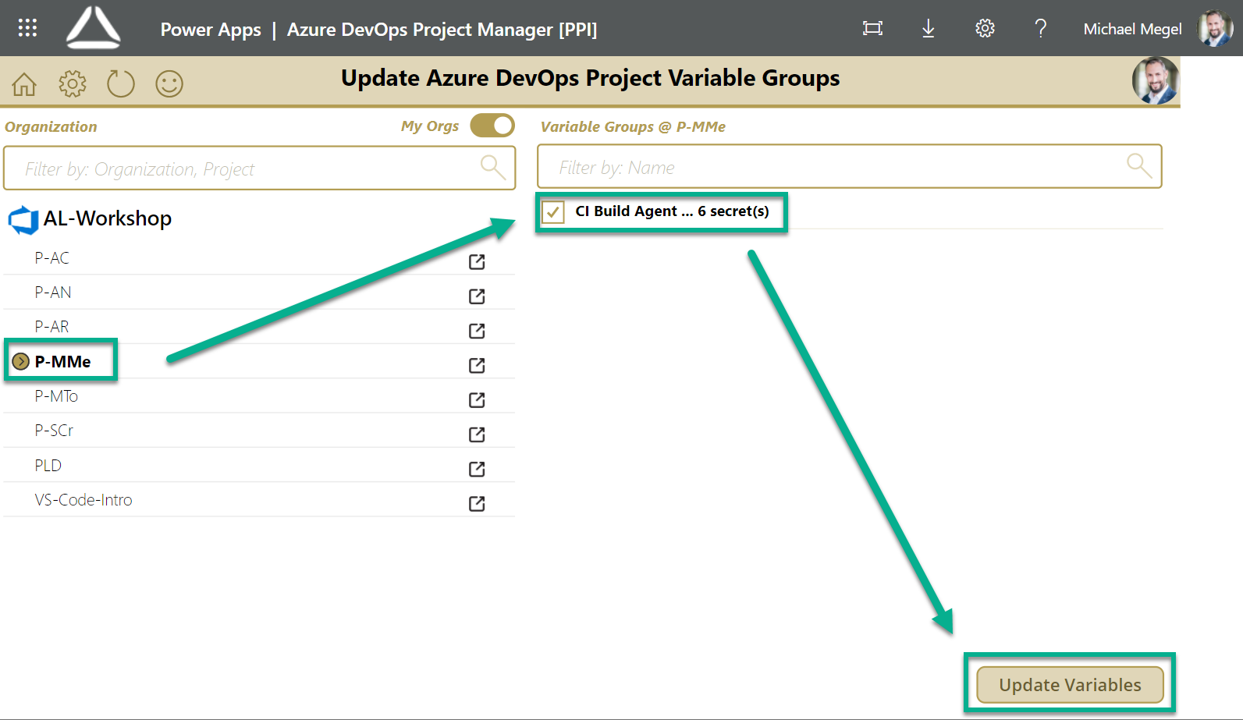Open P-AC in external link
Image resolution: width=1243 pixels, height=720 pixels.
(477, 262)
